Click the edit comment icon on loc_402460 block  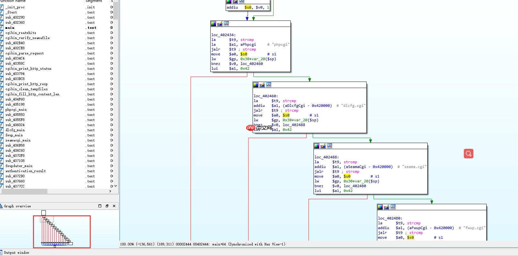point(262,85)
